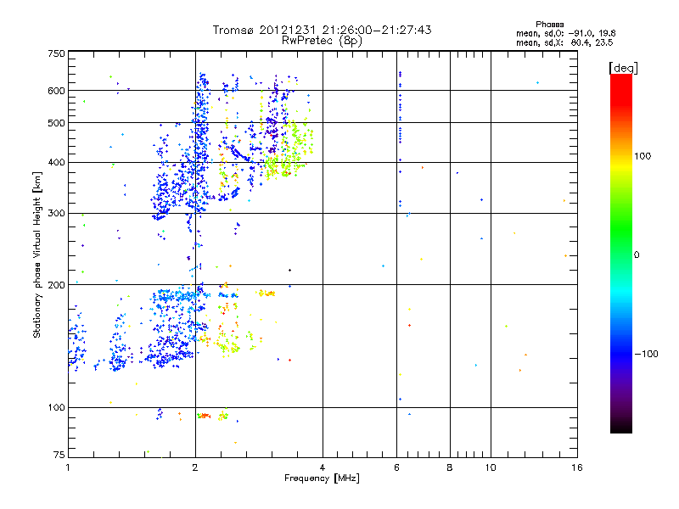Screen dimensions: 679x509
Task: Click the "Frequency [MHz]" axis label
Action: click(322, 478)
